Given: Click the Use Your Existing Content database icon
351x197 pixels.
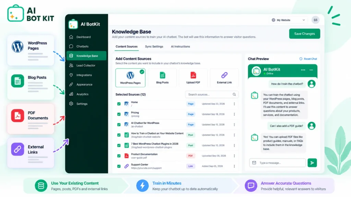Looking at the screenshot, I should (41, 186).
